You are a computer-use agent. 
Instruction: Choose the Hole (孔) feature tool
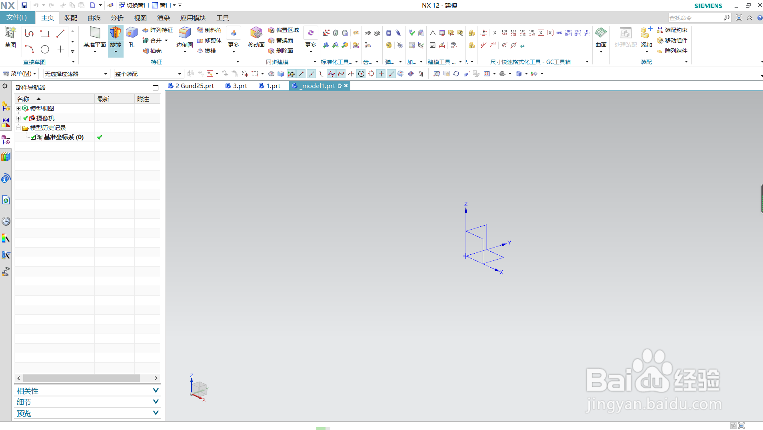click(x=132, y=37)
